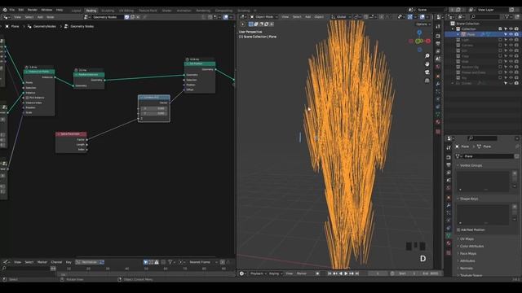
Task: Open the Material properties tab icon
Action: click(449, 243)
